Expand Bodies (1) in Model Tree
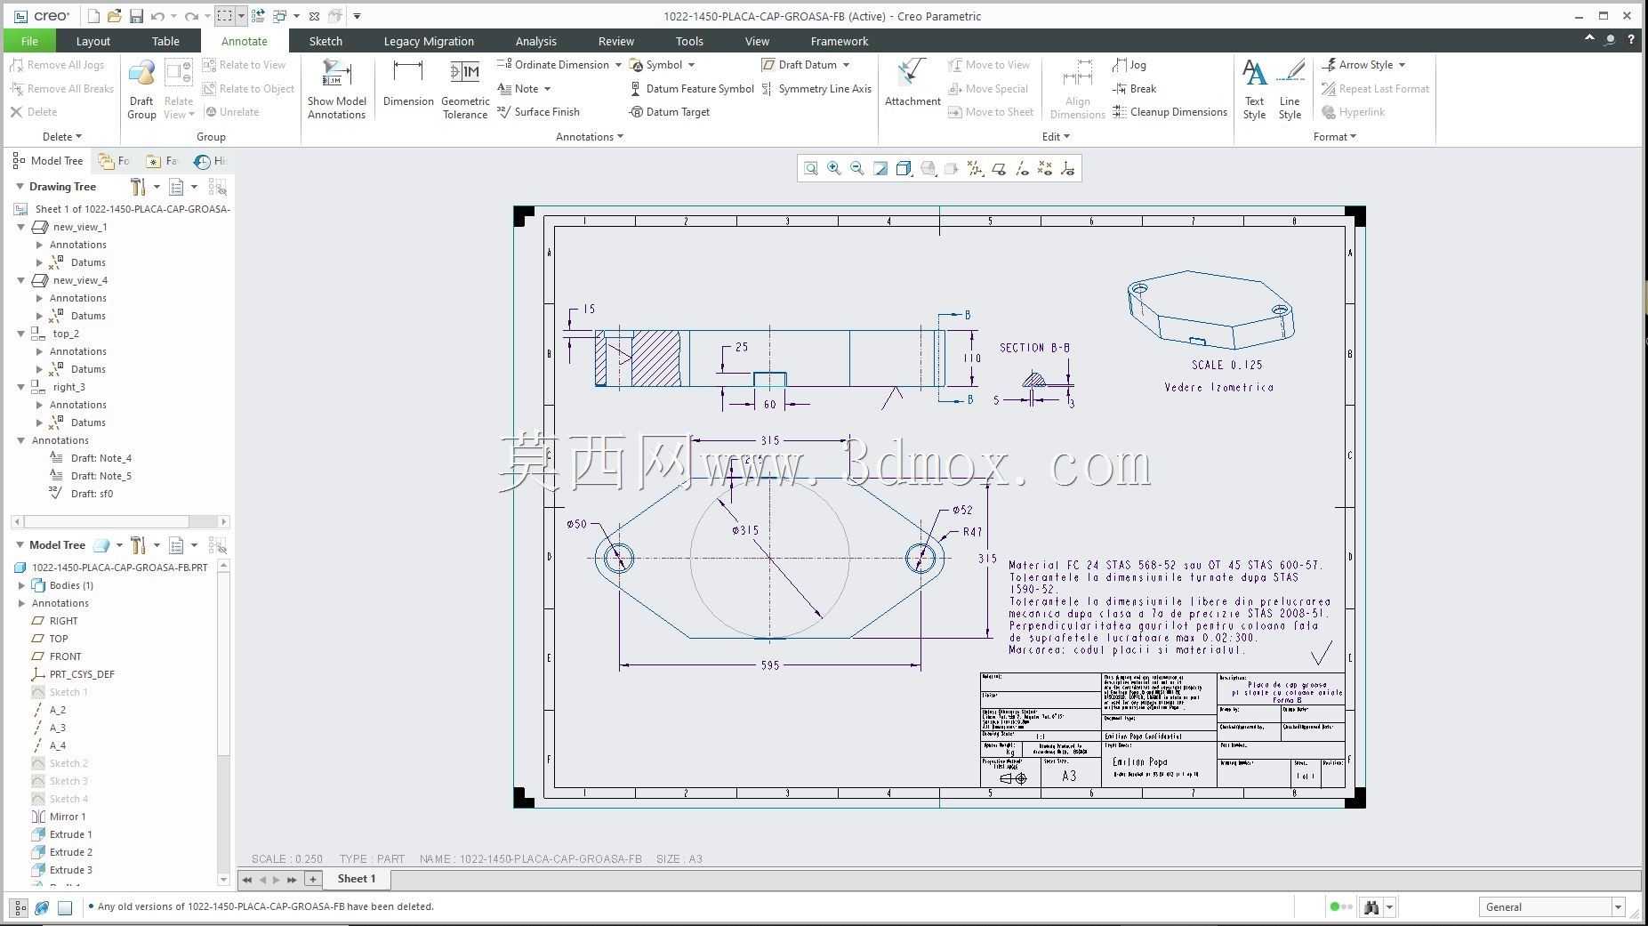Viewport: 1648px width, 926px height. tap(21, 585)
